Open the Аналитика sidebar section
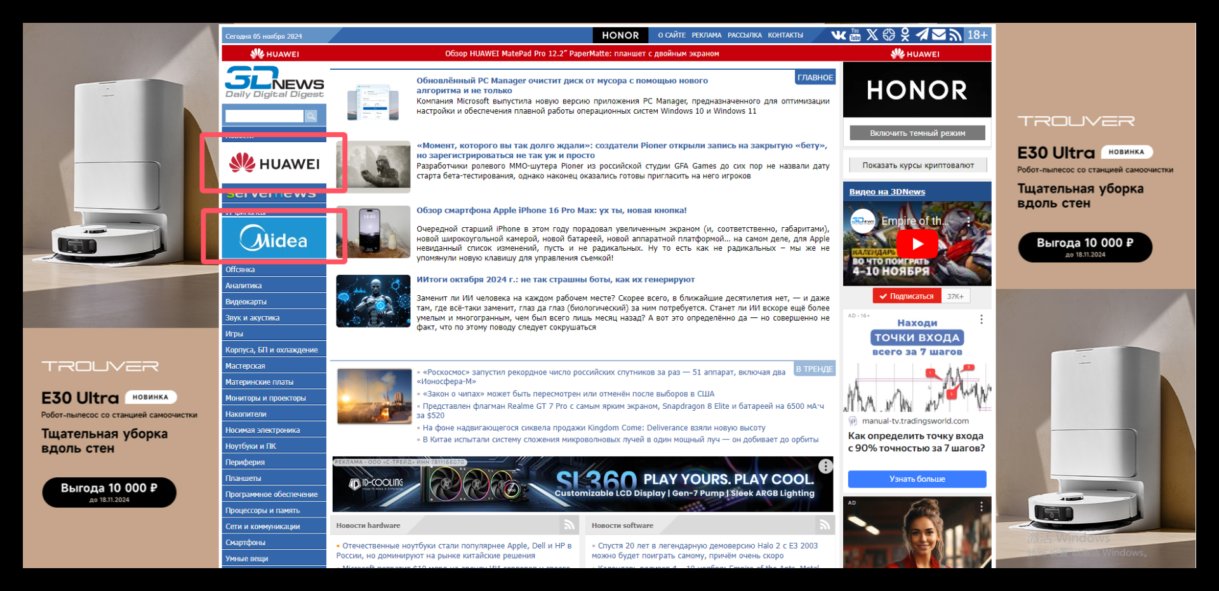 pos(274,286)
